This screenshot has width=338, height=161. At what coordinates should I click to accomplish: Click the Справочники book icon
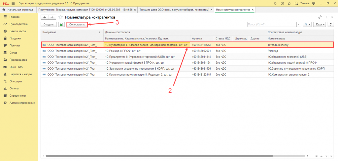point(5,96)
